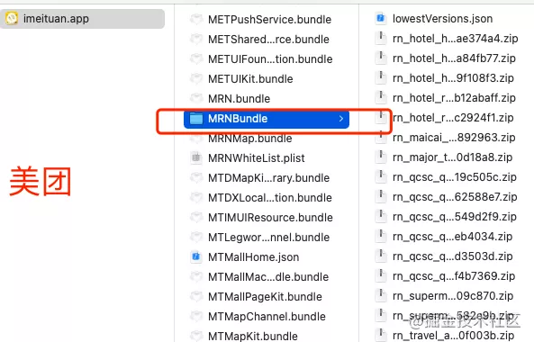
Task: Click the lowestVersions.json file icon
Action: [x=380, y=18]
